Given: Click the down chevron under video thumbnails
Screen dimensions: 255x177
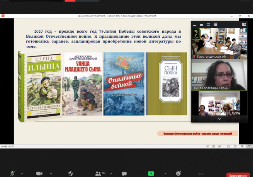Looking at the screenshot, I should coord(219,119).
